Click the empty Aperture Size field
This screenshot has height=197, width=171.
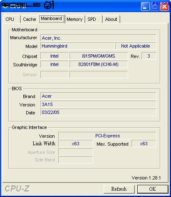(x=76, y=152)
